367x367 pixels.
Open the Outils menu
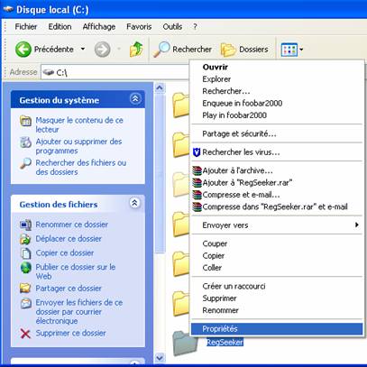pos(172,27)
